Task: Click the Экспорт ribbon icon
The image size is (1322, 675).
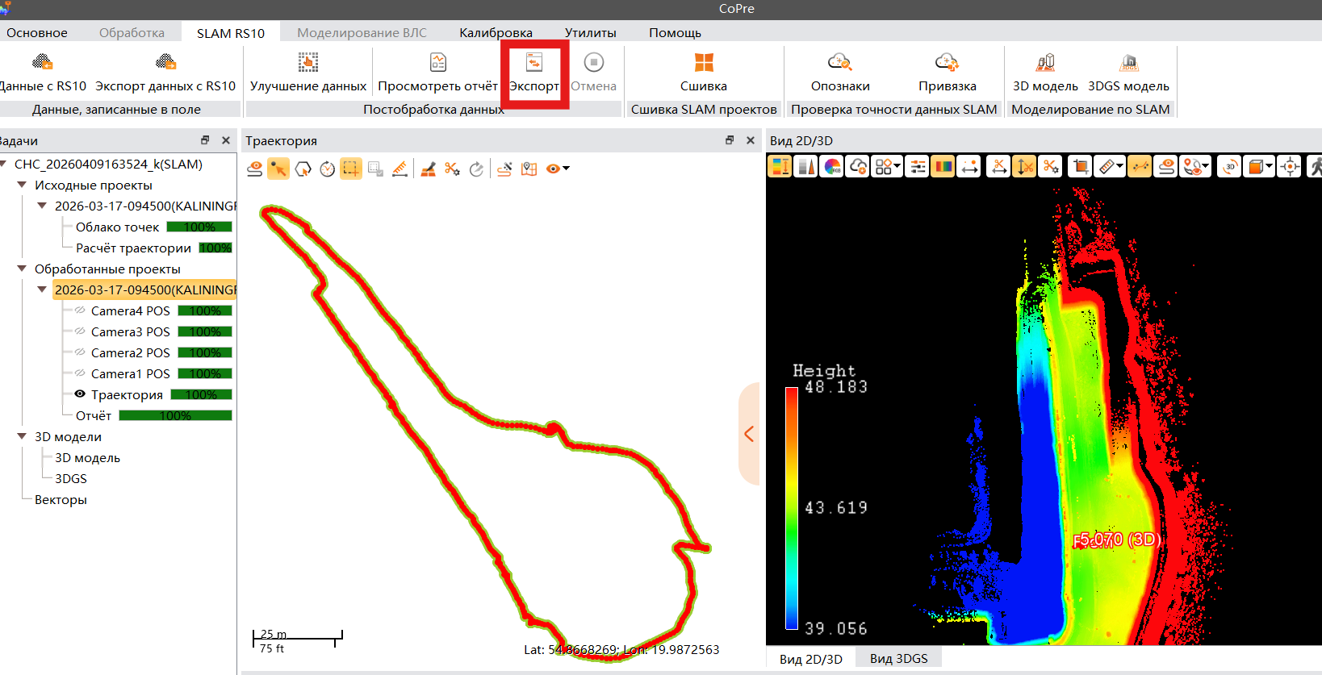Action: [x=533, y=64]
